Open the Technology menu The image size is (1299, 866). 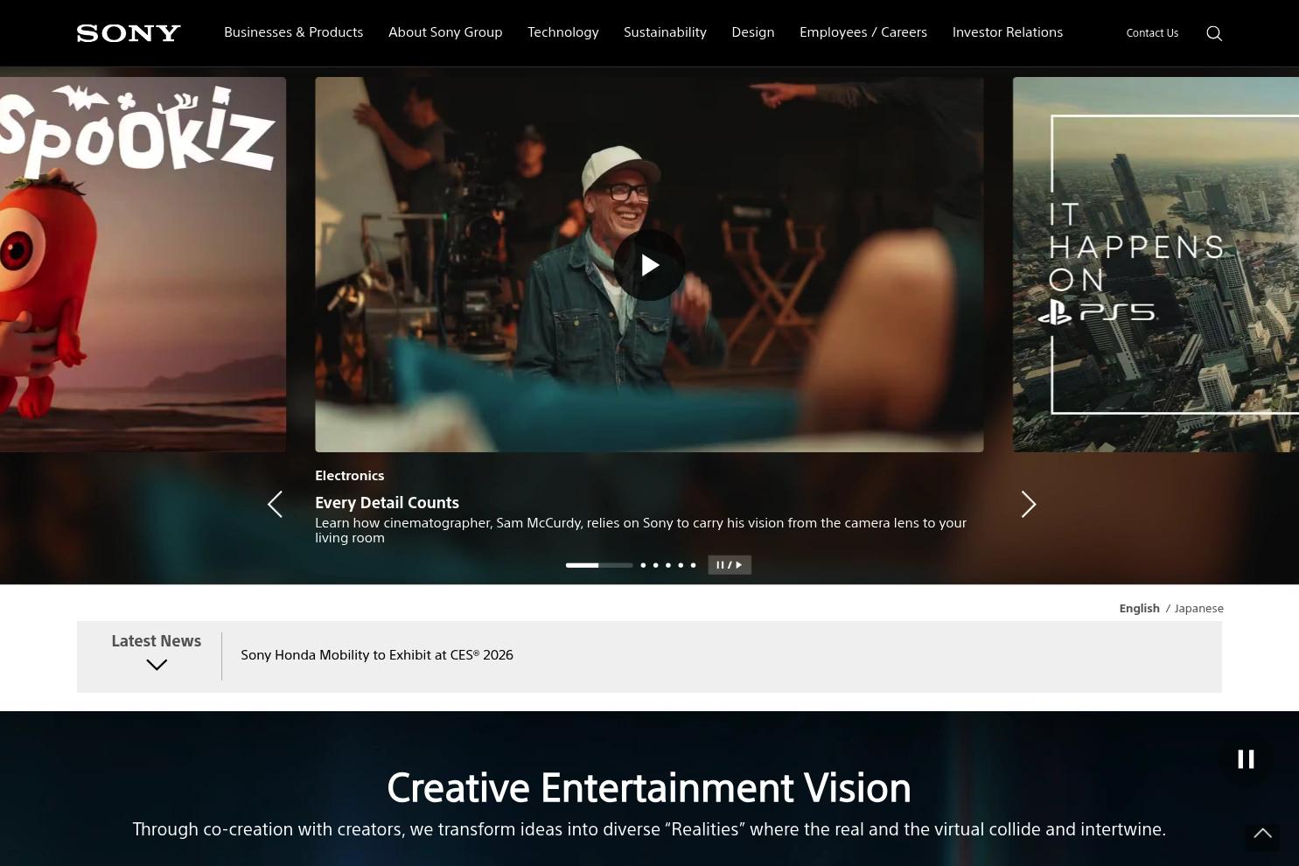pyautogui.click(x=563, y=32)
